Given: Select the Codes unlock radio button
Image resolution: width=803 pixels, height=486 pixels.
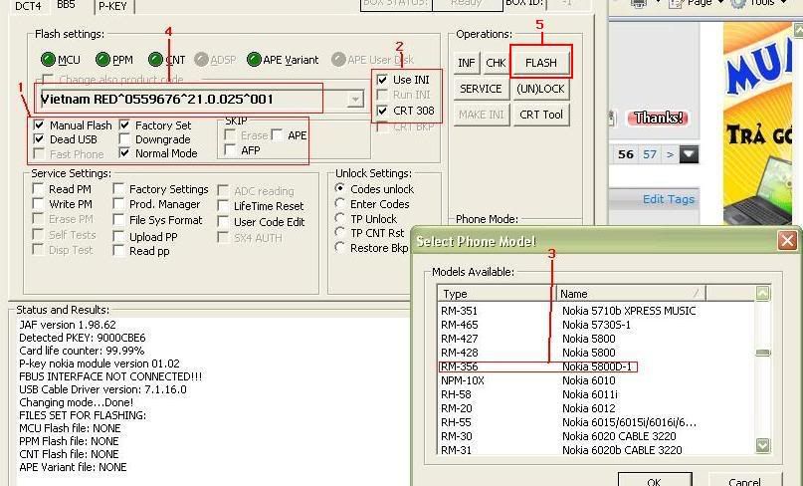Looking at the screenshot, I should point(339,188).
